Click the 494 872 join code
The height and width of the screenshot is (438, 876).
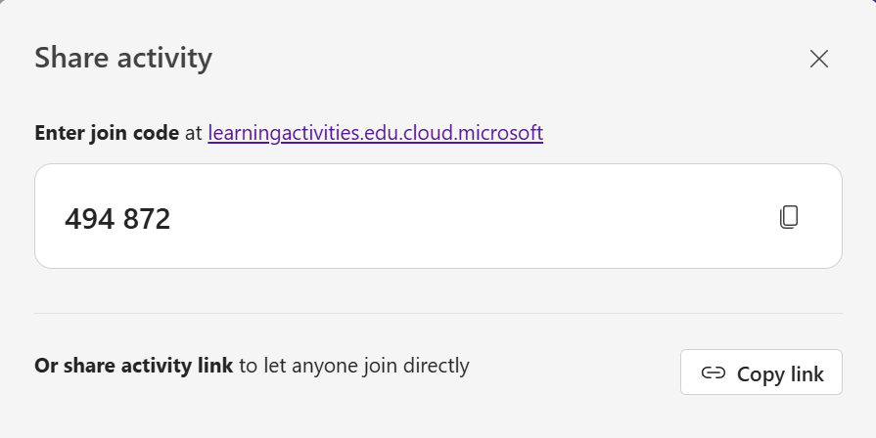(117, 219)
